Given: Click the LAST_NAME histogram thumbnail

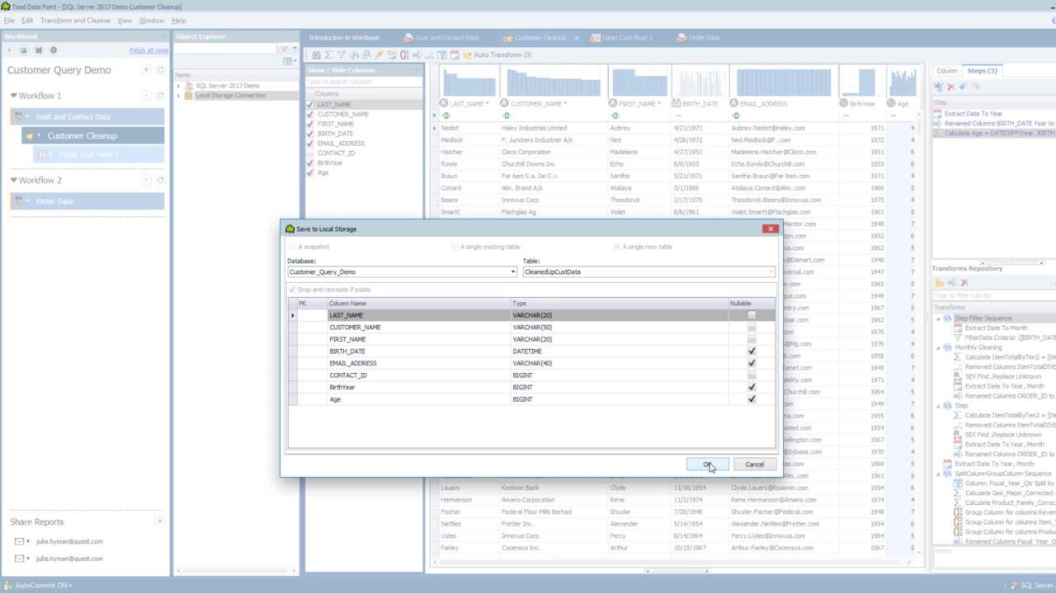Looking at the screenshot, I should pyautogui.click(x=469, y=82).
